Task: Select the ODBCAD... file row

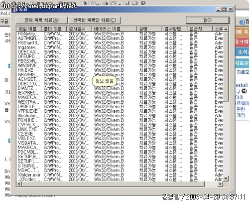Action: [x=120, y=52]
